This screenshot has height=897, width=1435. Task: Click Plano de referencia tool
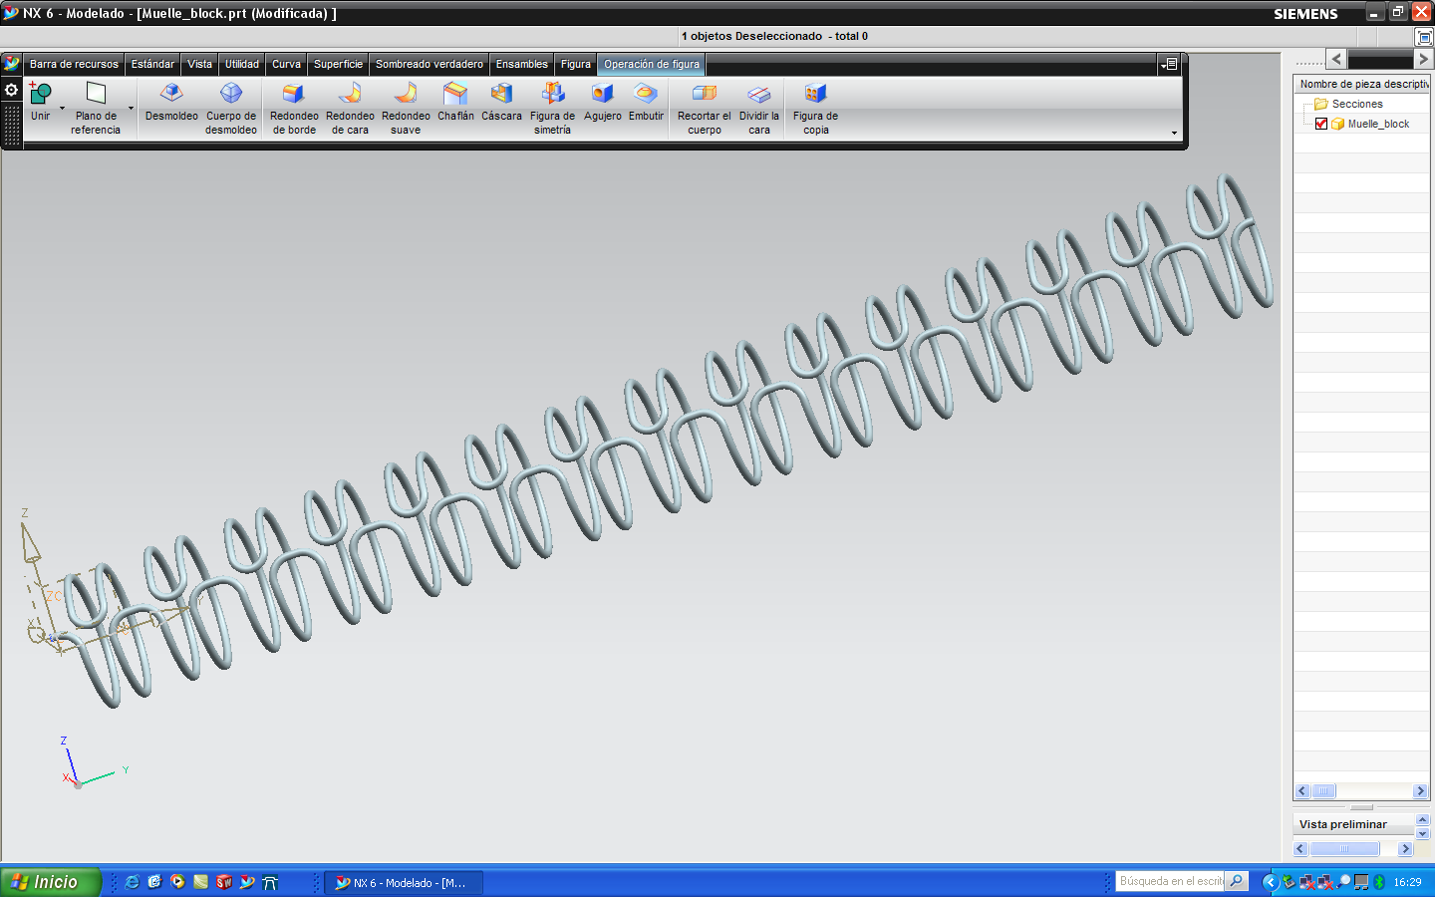[96, 108]
